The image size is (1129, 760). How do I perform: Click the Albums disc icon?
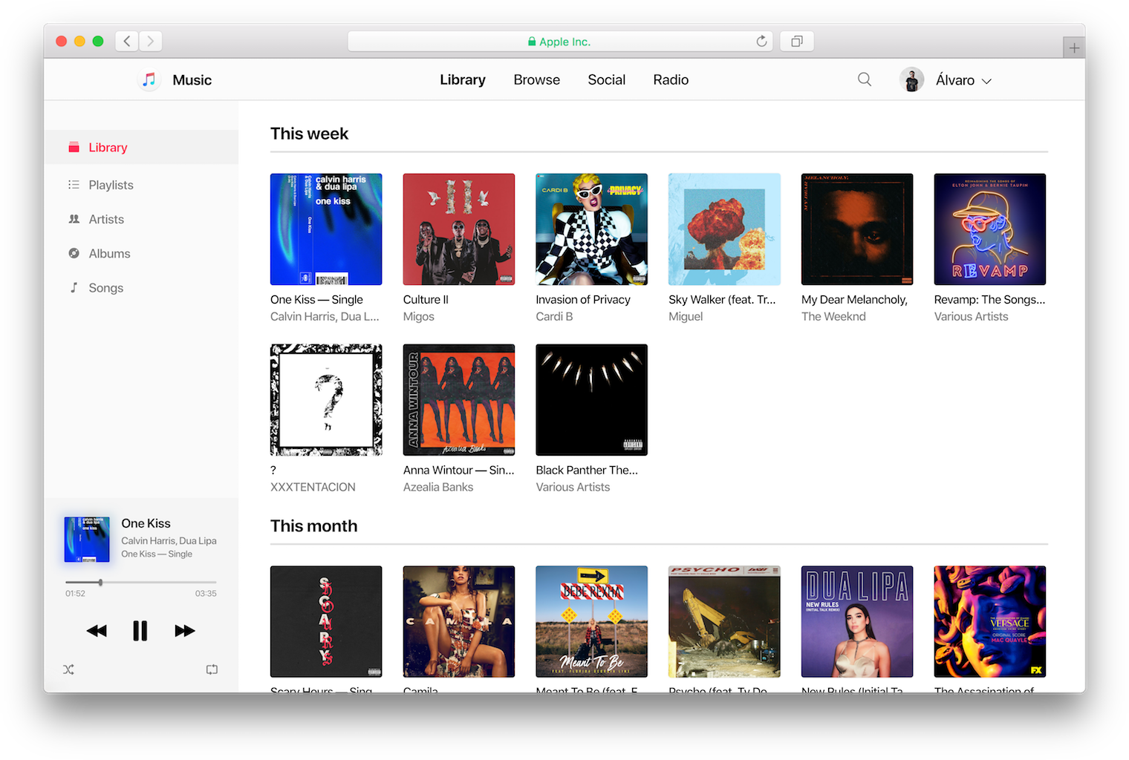(74, 253)
